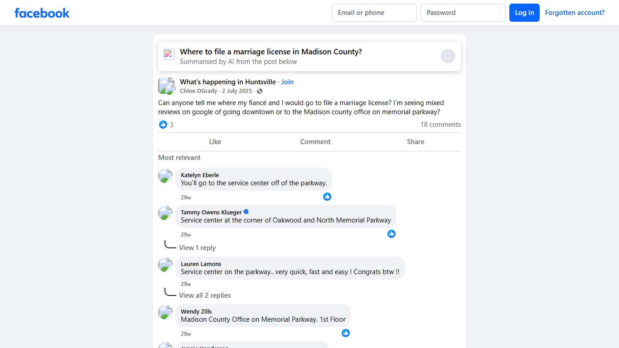Click the facebook logo
619x348 pixels.
[x=42, y=13]
